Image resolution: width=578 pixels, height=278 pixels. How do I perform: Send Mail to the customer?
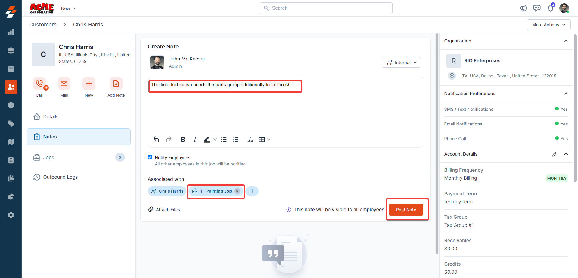click(x=64, y=84)
